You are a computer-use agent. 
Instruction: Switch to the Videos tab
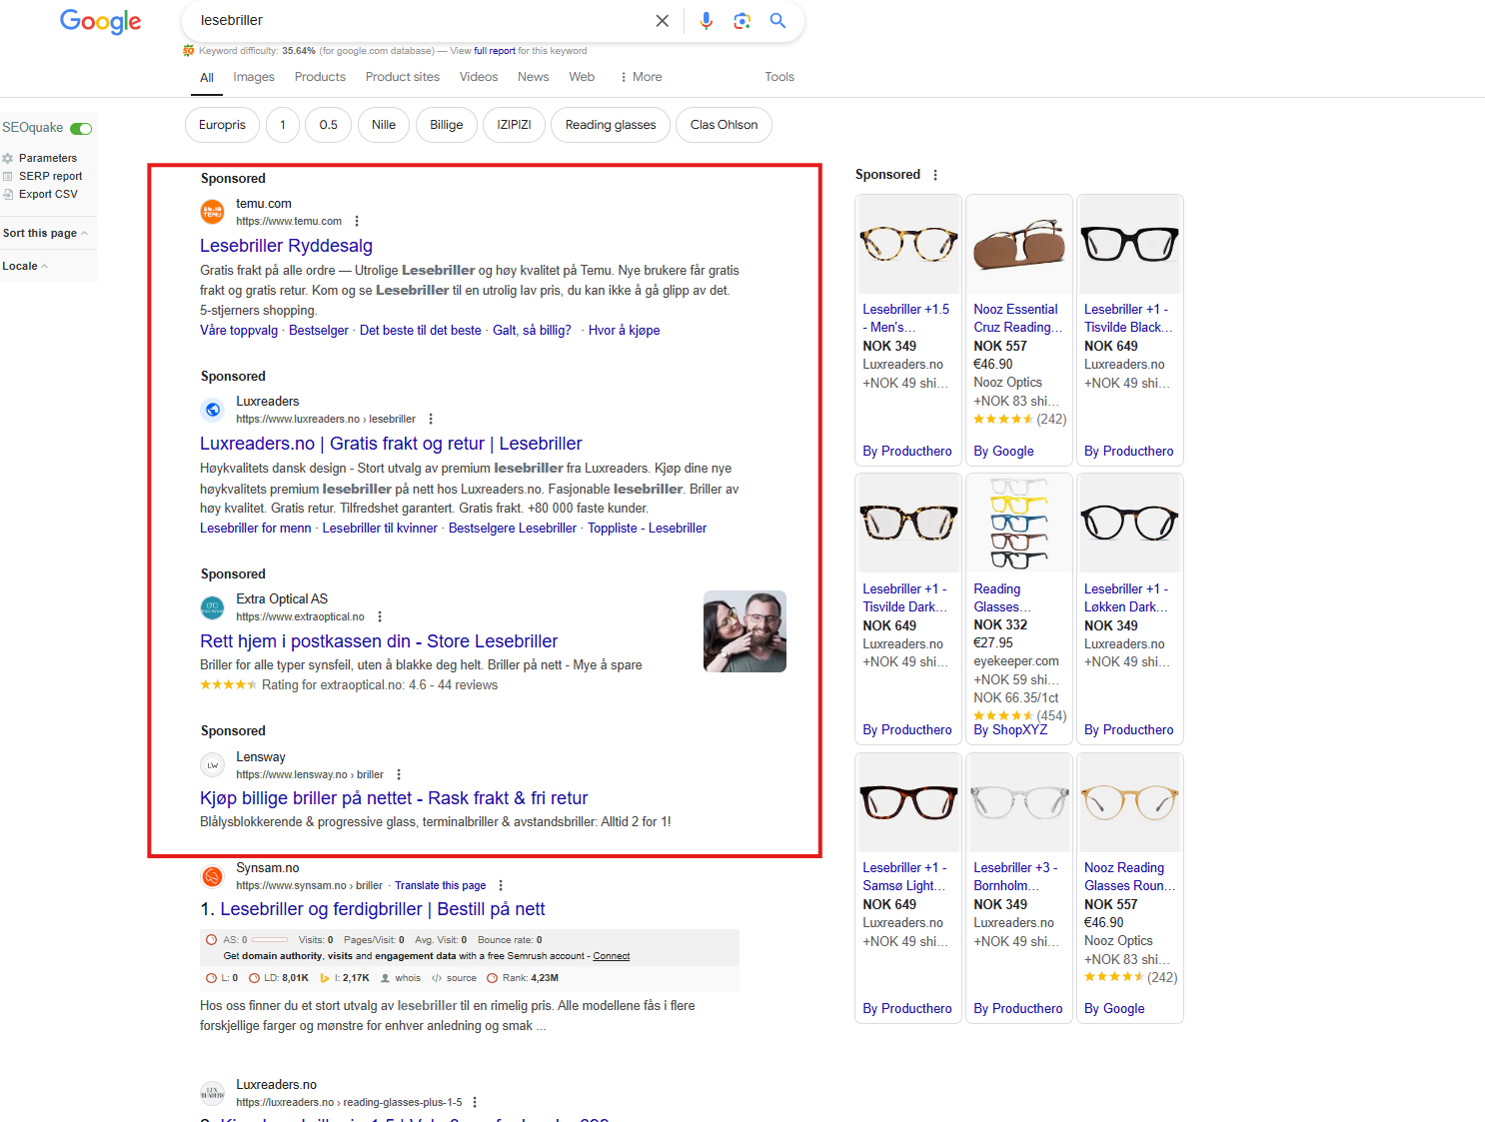click(479, 77)
